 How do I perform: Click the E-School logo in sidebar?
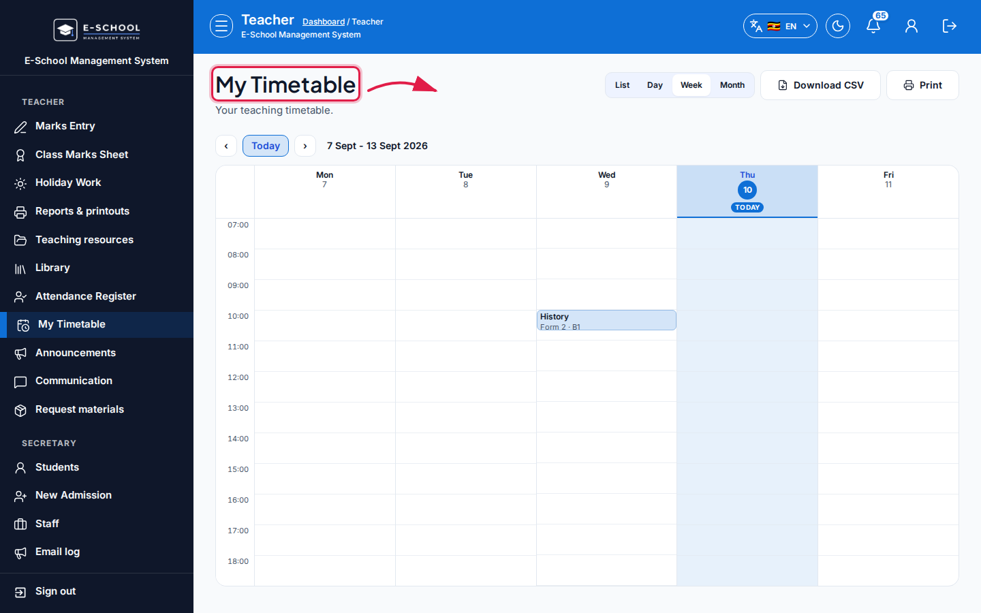(97, 29)
